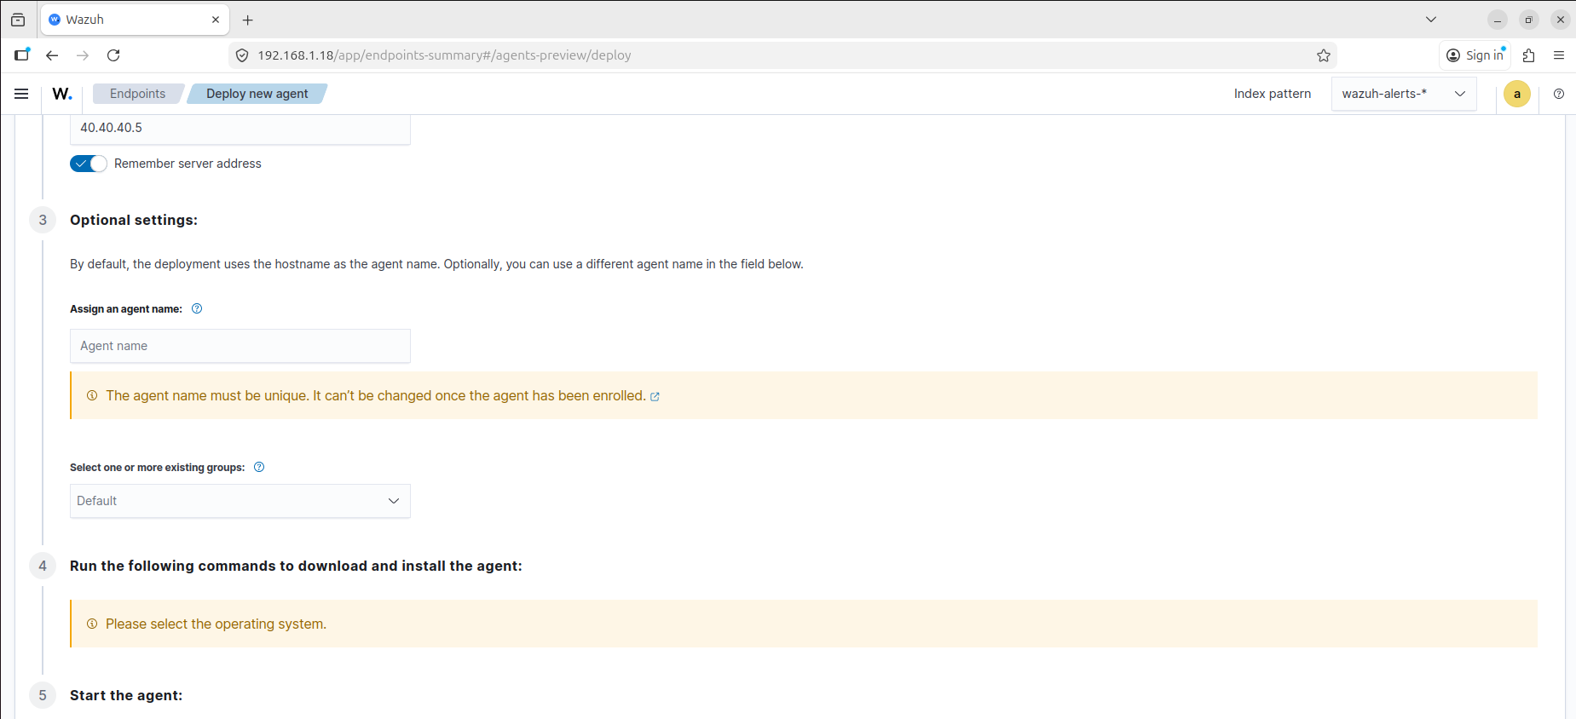The width and height of the screenshot is (1576, 719).
Task: Open external link icon in agent name warning
Action: 655,397
